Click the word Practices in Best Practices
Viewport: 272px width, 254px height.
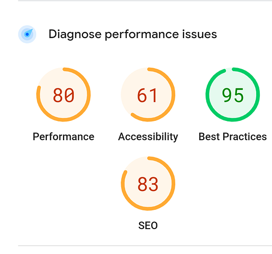coord(244,137)
